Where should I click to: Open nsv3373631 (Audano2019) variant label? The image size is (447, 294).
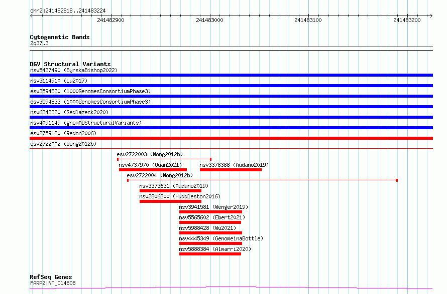pos(174,186)
